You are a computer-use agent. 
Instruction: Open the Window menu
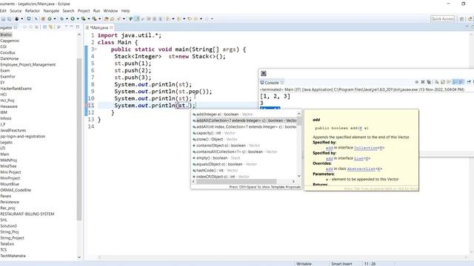[110, 11]
